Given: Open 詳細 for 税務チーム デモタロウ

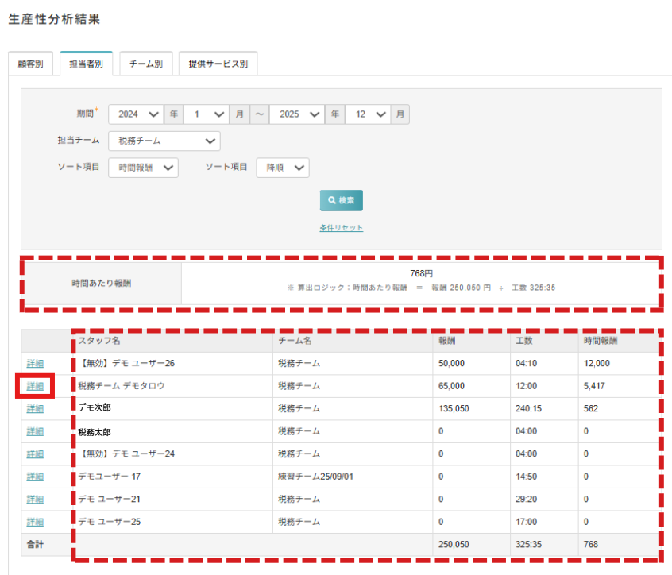Looking at the screenshot, I should pos(35,386).
